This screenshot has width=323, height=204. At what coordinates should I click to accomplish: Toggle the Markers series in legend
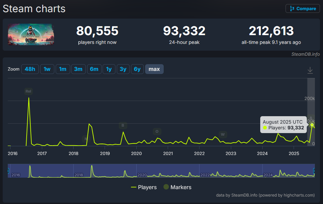pyautogui.click(x=177, y=187)
